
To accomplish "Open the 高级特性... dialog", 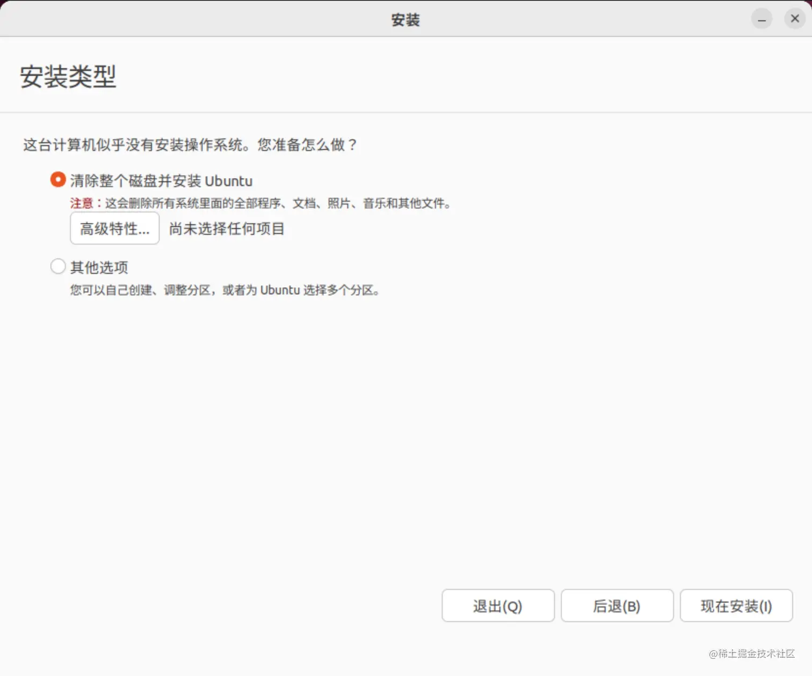I will tap(114, 229).
